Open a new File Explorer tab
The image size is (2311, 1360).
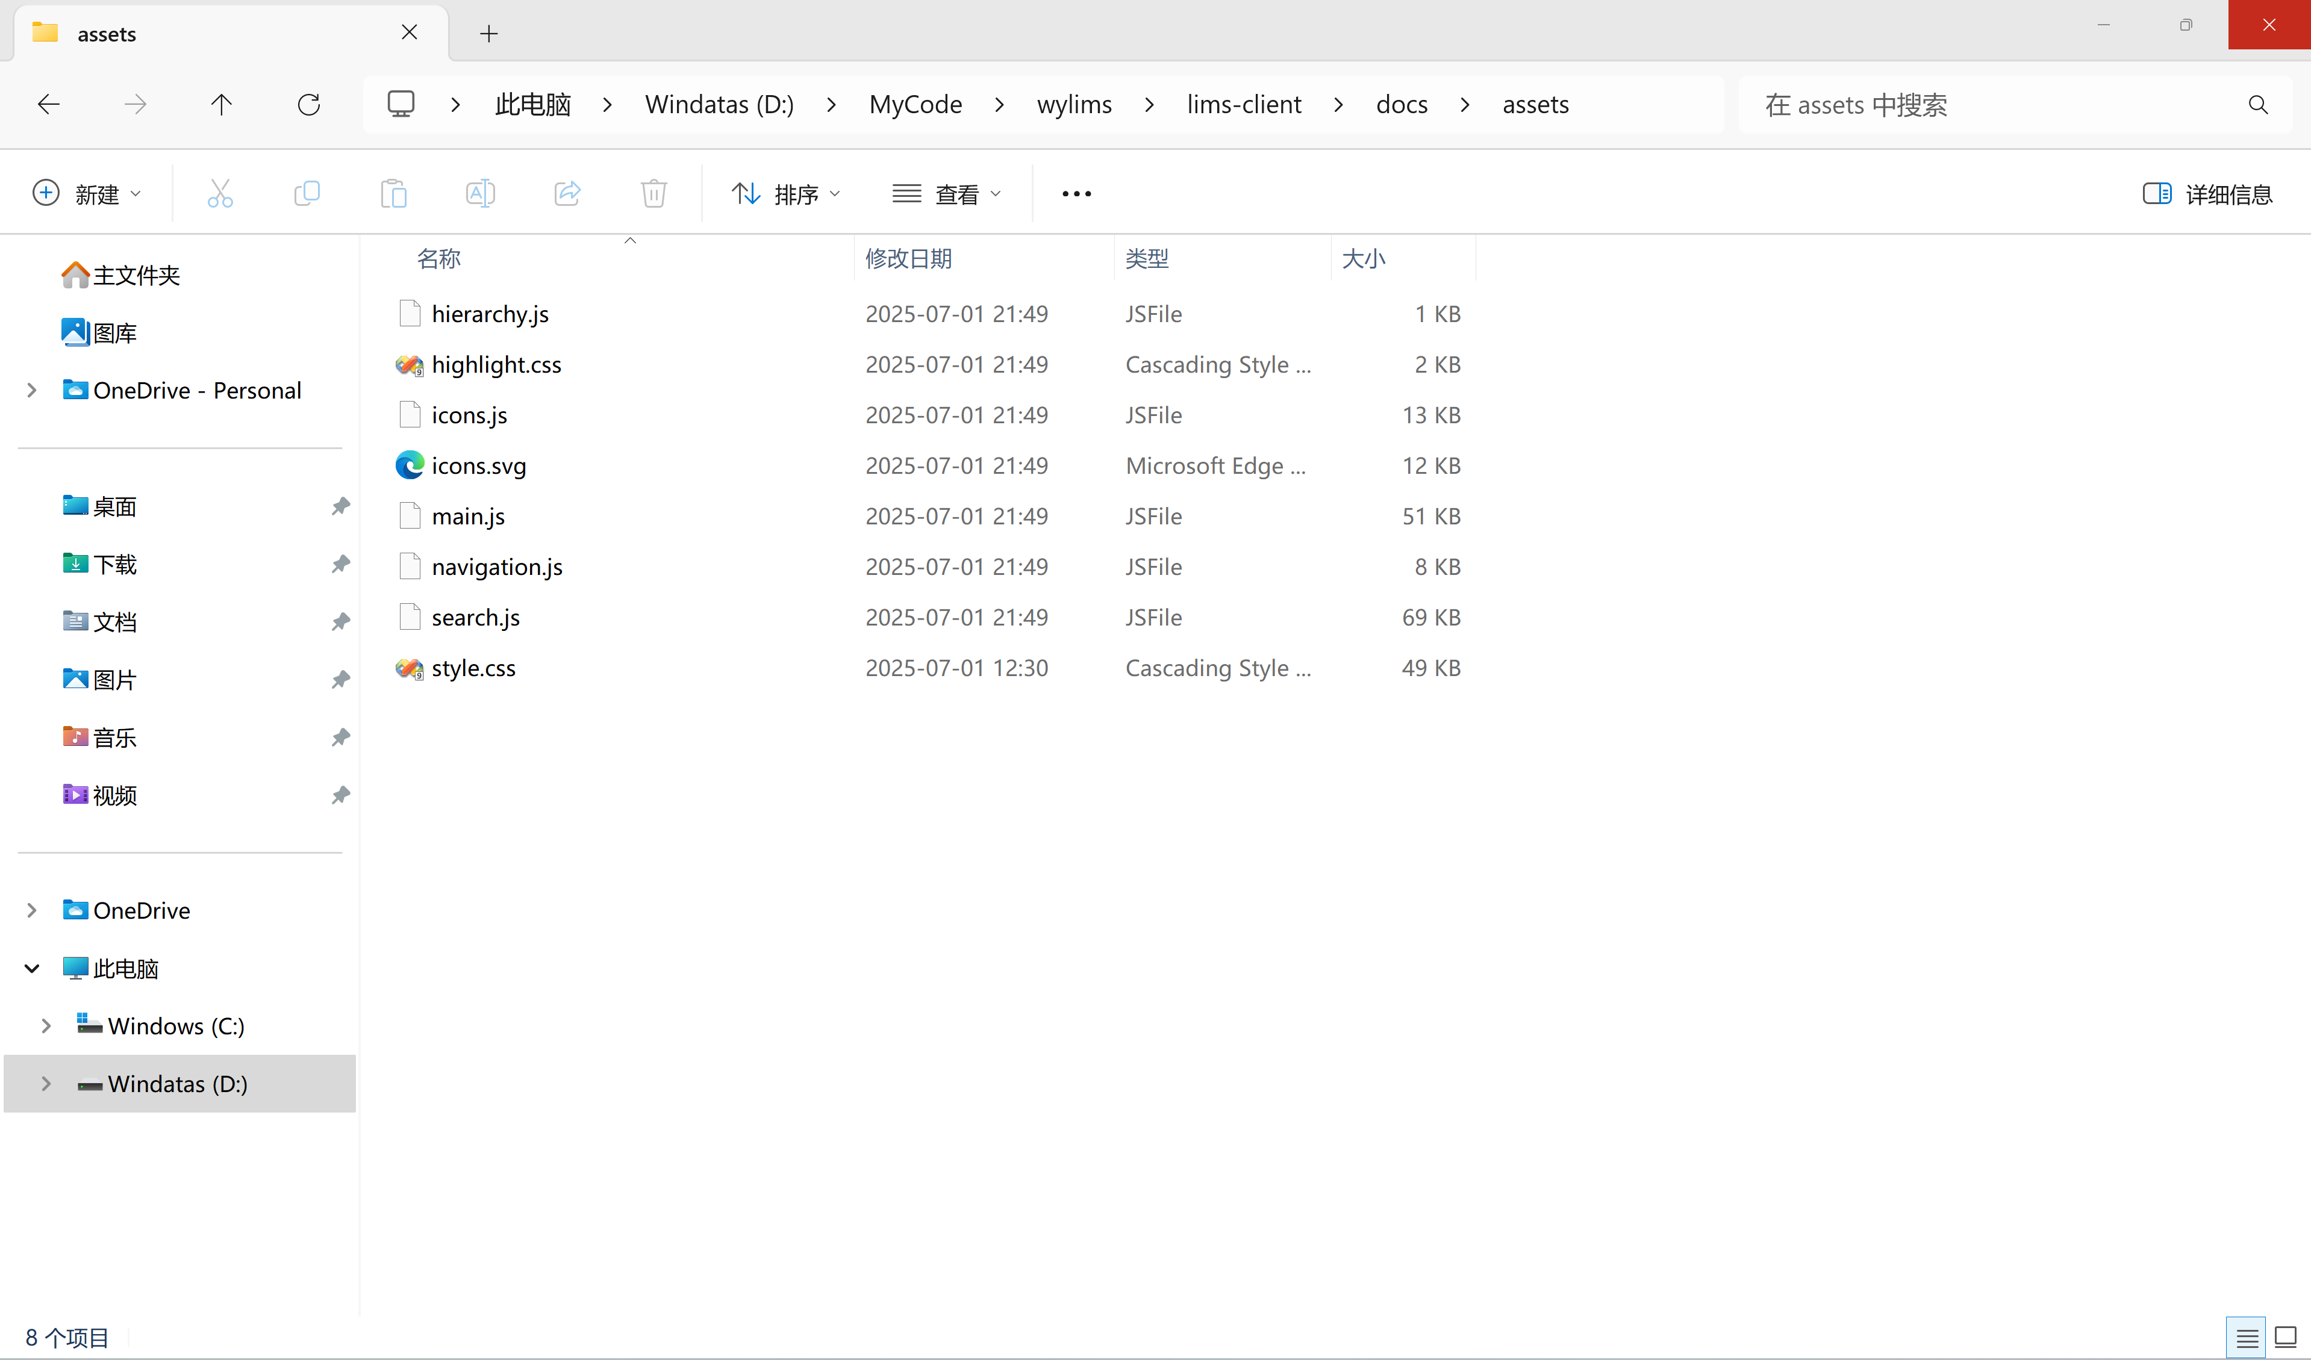pyautogui.click(x=489, y=33)
